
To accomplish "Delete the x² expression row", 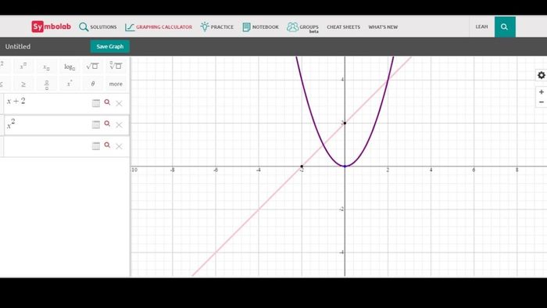I will [x=119, y=125].
